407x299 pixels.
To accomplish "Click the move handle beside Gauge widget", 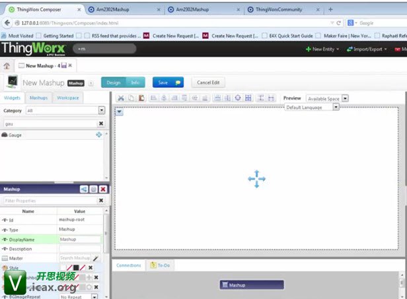I will tap(99, 135).
